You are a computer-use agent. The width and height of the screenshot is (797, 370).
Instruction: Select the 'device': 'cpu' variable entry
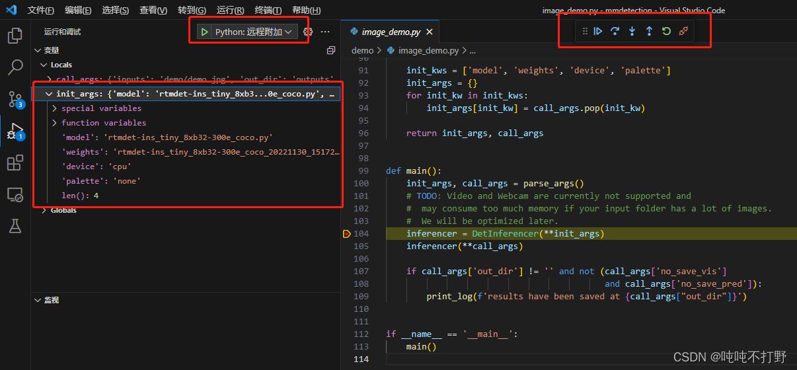(x=186, y=166)
